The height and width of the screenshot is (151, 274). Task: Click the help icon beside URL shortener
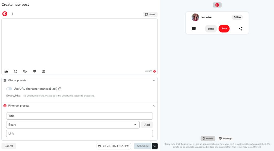(60, 89)
